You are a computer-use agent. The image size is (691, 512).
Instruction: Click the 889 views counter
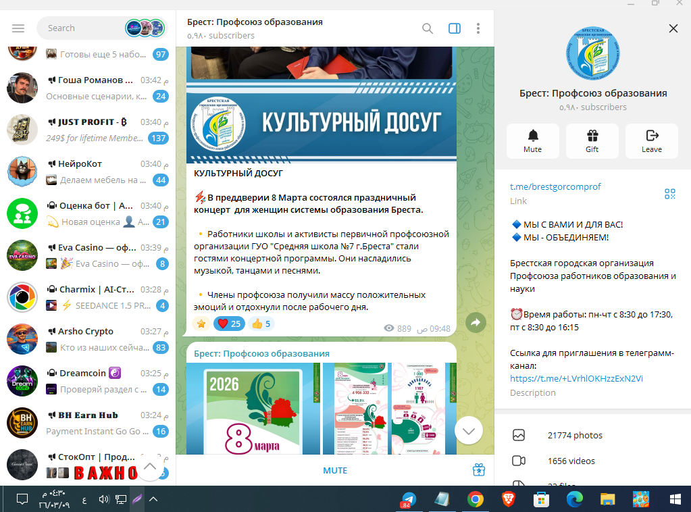pyautogui.click(x=397, y=329)
